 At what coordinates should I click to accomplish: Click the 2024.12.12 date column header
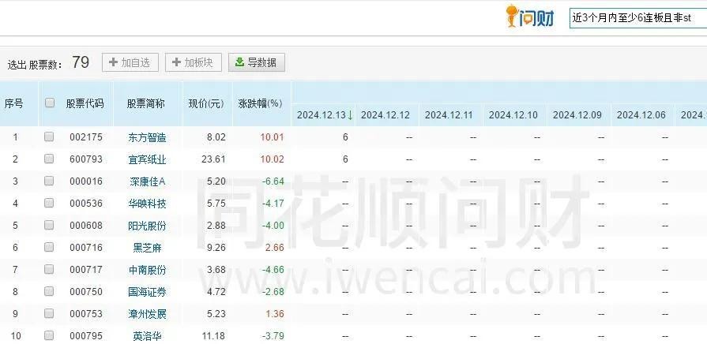385,115
